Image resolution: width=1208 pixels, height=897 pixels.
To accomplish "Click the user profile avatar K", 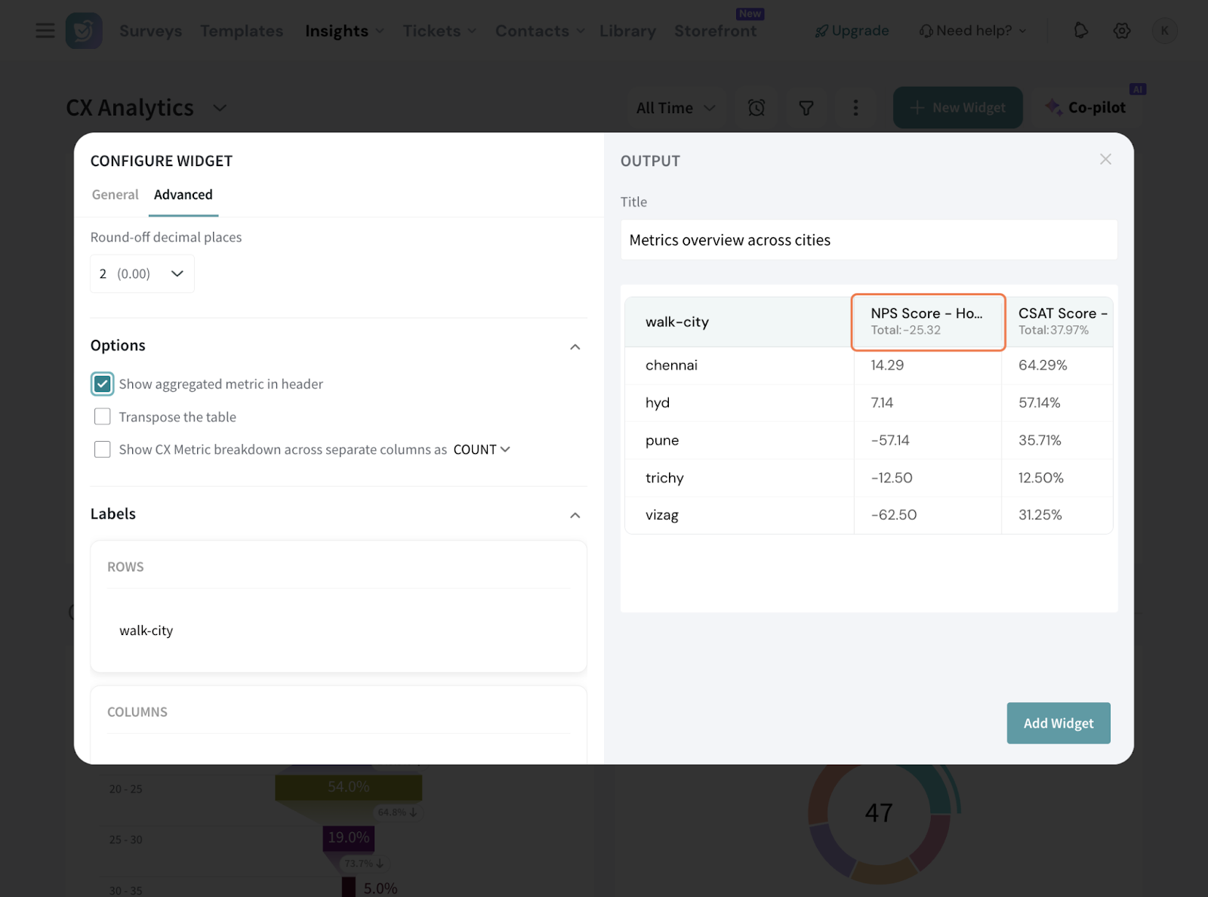I will coord(1164,31).
